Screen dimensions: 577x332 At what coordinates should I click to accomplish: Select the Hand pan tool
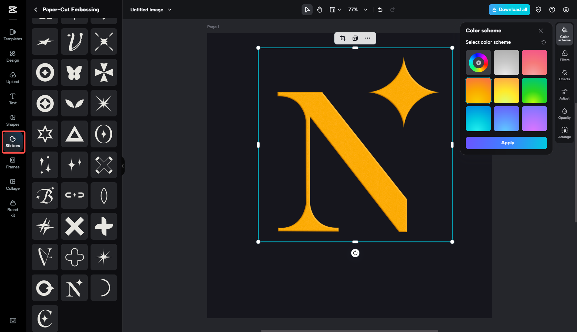319,10
